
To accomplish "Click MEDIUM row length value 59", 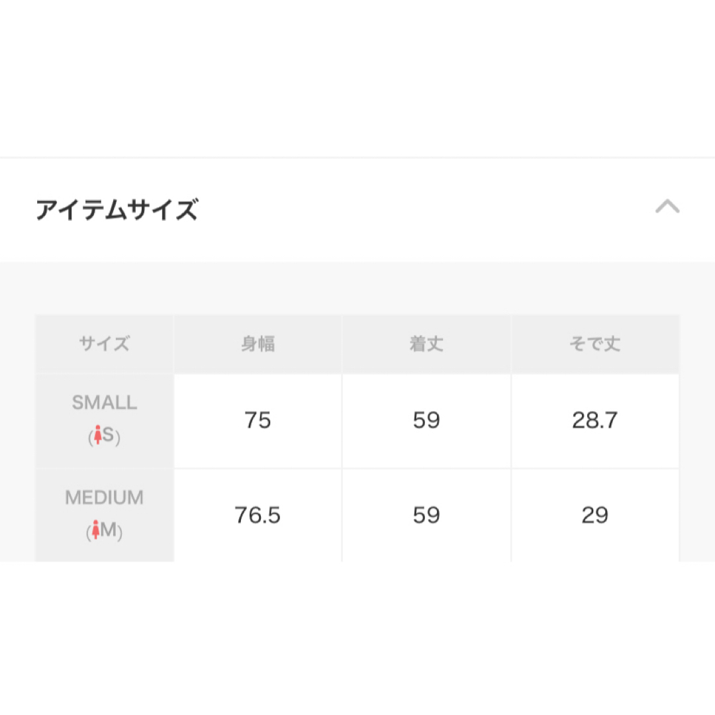I will [x=426, y=515].
